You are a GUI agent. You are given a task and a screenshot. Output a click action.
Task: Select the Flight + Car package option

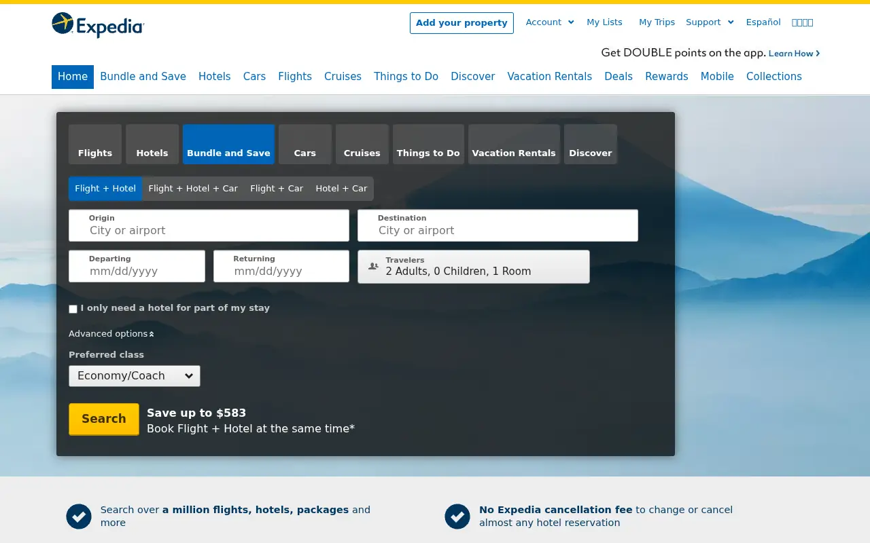pos(277,189)
